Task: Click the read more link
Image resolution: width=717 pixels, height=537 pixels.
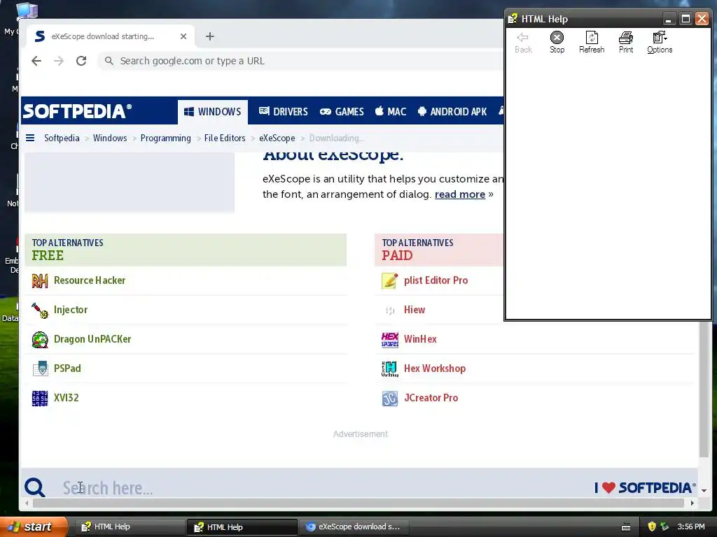Action: (x=459, y=194)
